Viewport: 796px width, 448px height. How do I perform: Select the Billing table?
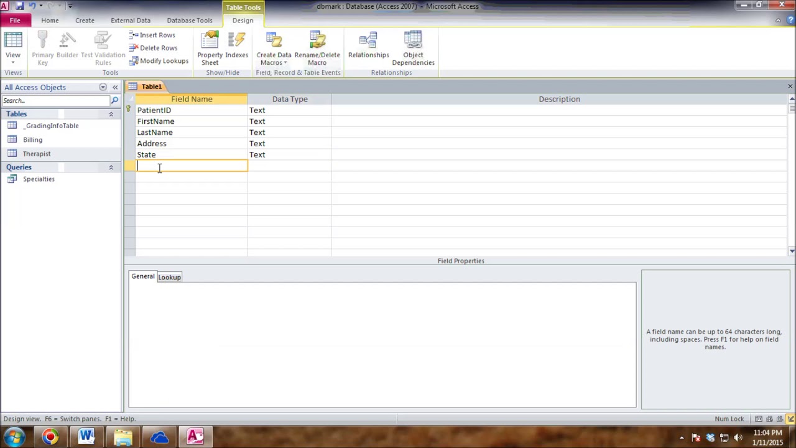point(32,140)
